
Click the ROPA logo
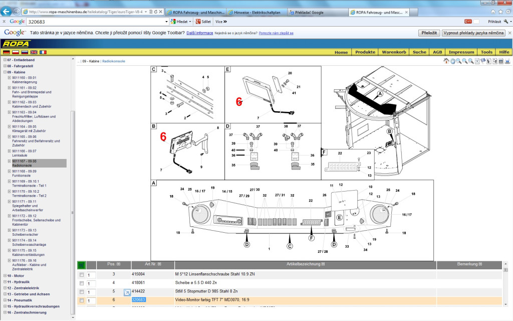coord(17,44)
